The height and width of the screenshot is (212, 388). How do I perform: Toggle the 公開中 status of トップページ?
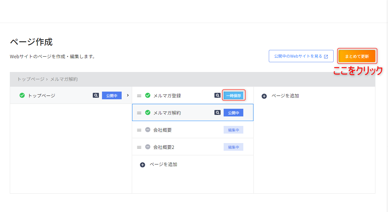pyautogui.click(x=112, y=96)
